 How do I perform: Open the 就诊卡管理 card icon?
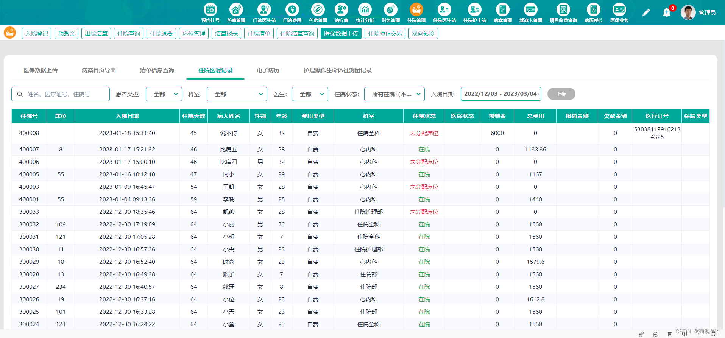530,9
